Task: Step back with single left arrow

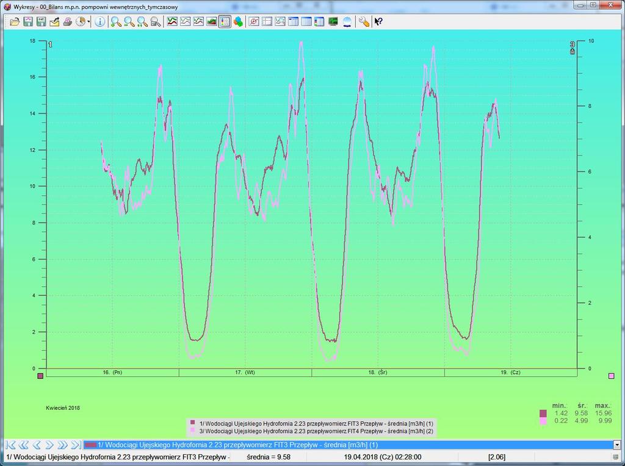Action: [x=36, y=445]
